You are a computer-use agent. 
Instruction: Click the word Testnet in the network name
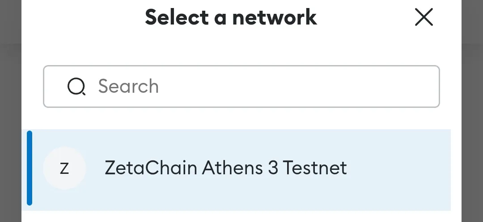click(x=315, y=168)
